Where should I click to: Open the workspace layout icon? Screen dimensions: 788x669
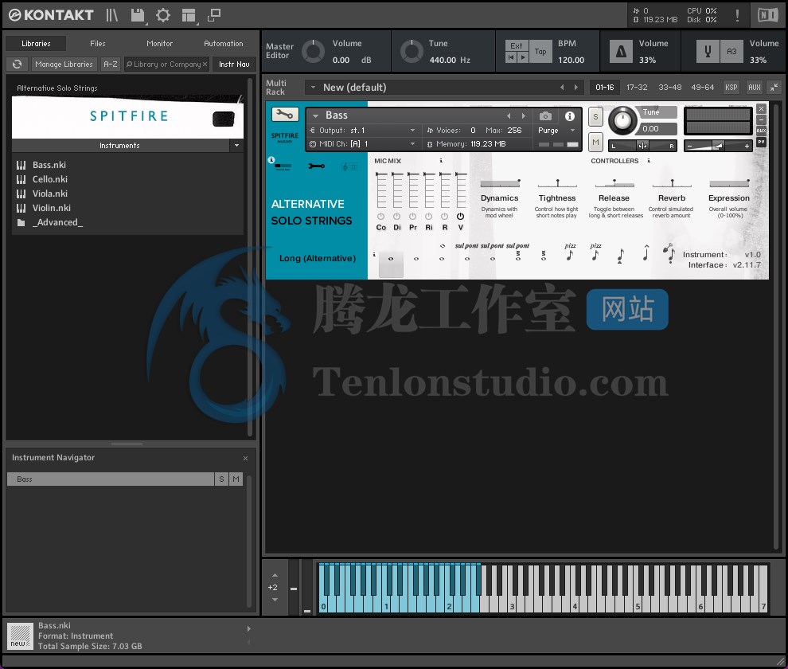(189, 16)
